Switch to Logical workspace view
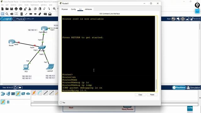 pos(6,19)
